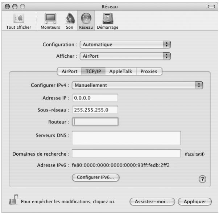Click the red close window button

pos(7,7)
